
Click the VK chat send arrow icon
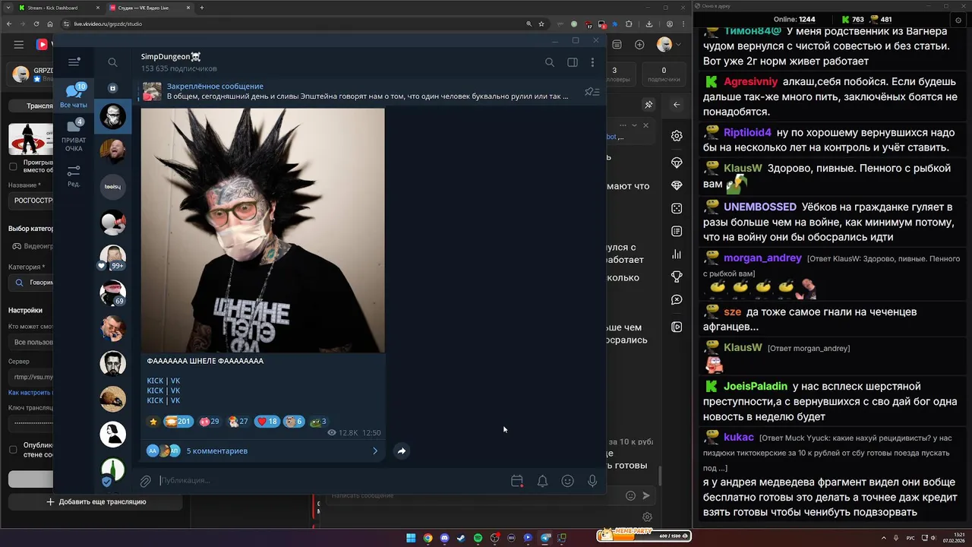646,495
